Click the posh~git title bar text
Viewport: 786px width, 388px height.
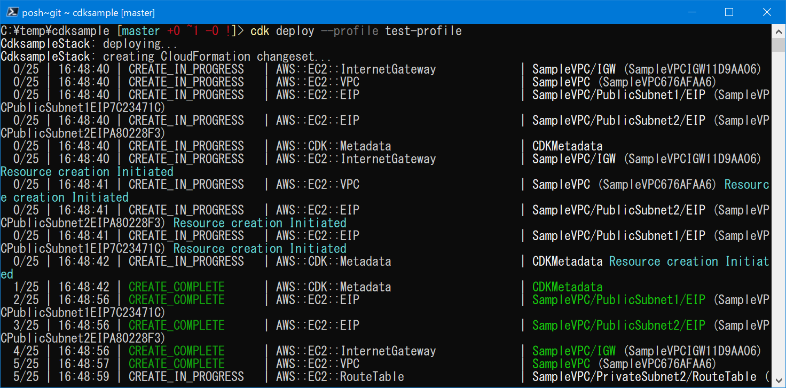click(x=41, y=11)
